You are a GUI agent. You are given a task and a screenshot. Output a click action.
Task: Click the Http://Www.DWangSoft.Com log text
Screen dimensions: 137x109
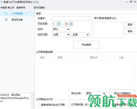point(15,100)
